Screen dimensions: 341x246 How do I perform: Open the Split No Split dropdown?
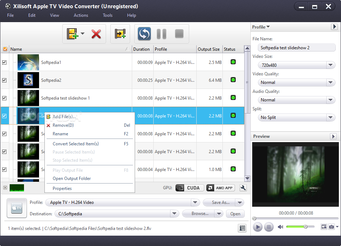click(330, 117)
